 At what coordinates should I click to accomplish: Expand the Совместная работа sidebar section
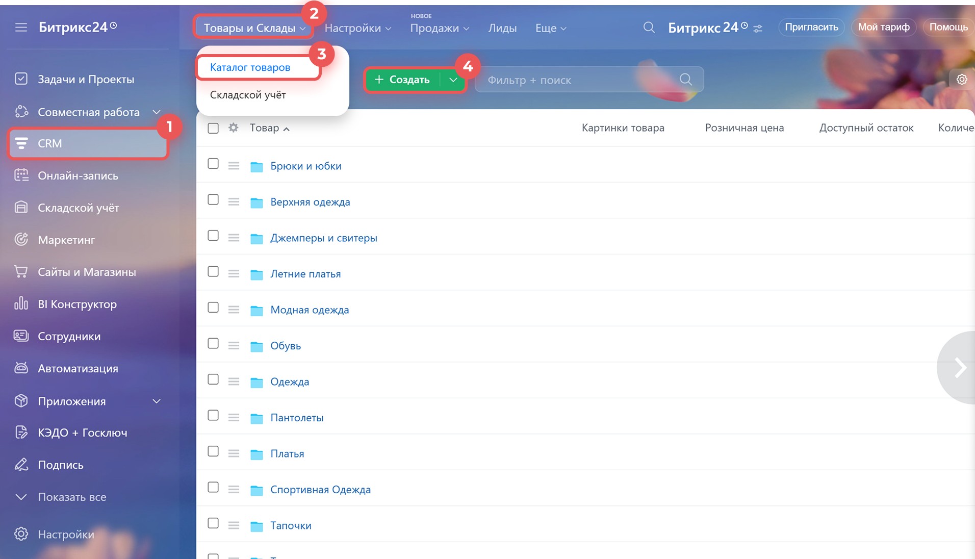click(157, 112)
